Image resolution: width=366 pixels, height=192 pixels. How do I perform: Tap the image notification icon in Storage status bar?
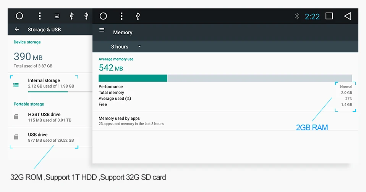pyautogui.click(x=57, y=16)
